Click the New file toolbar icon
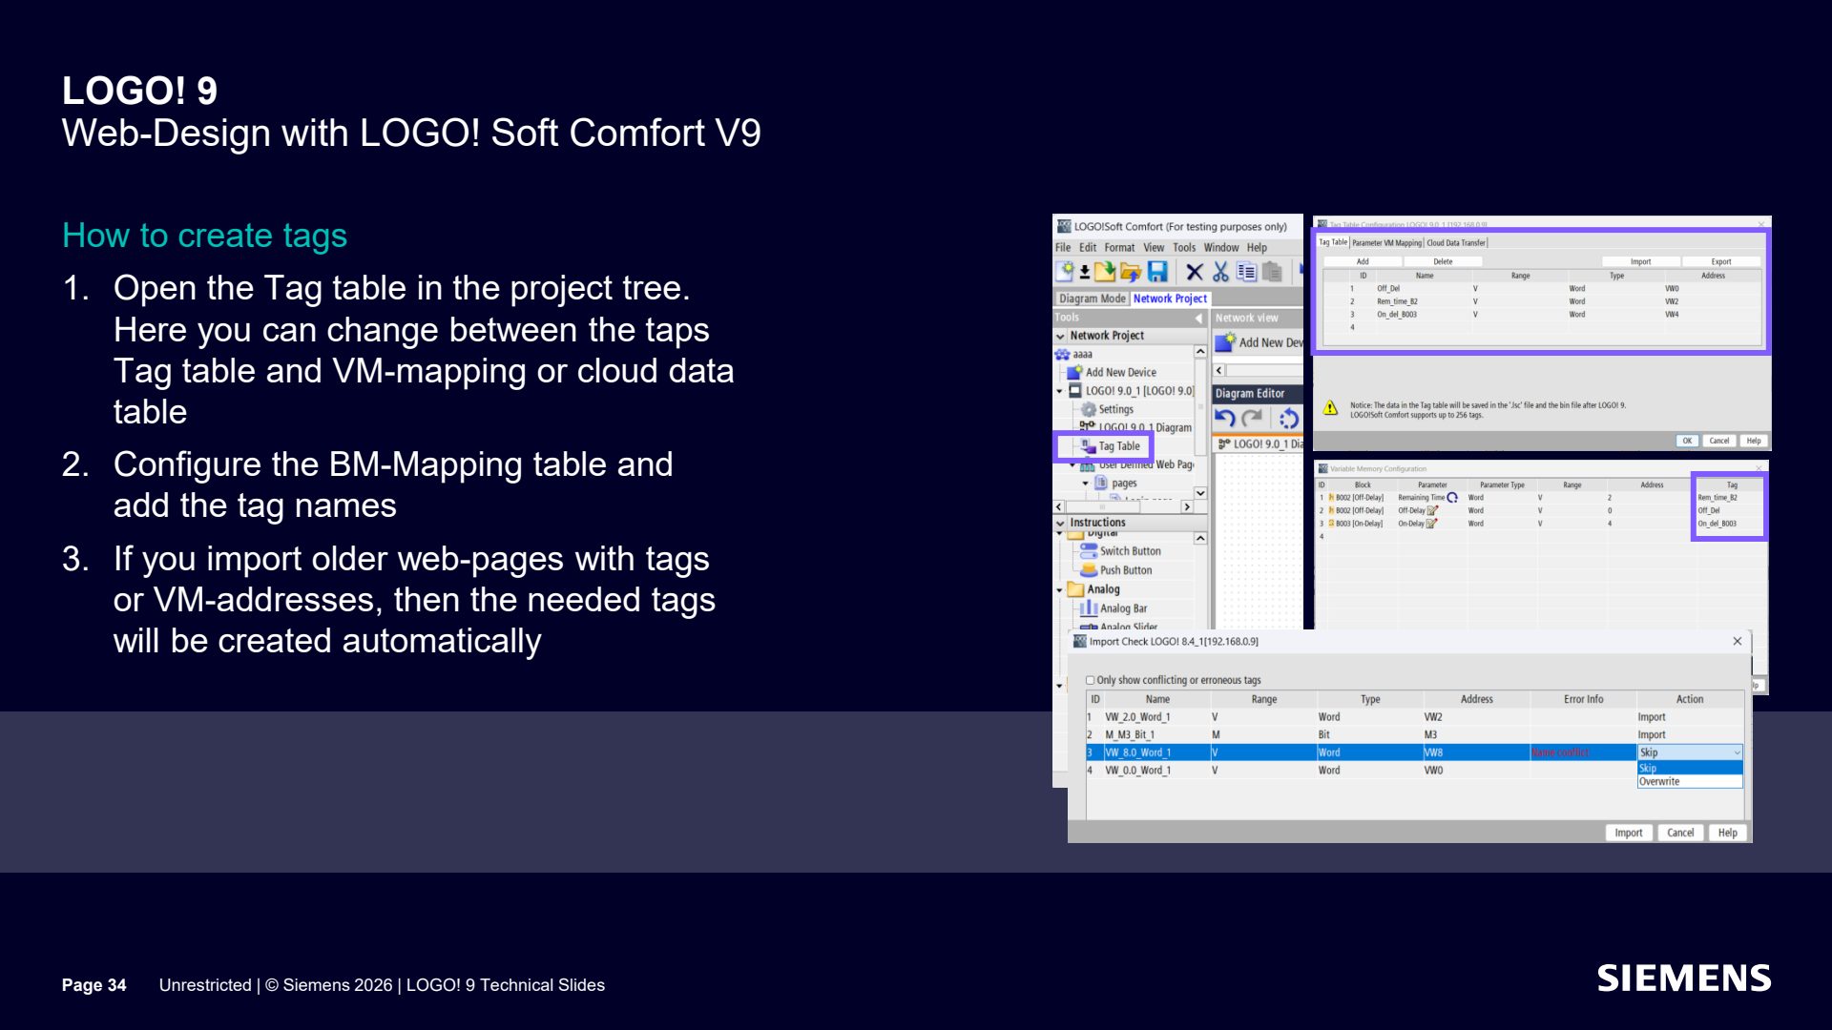Screen dimensions: 1832x1030 1065,273
